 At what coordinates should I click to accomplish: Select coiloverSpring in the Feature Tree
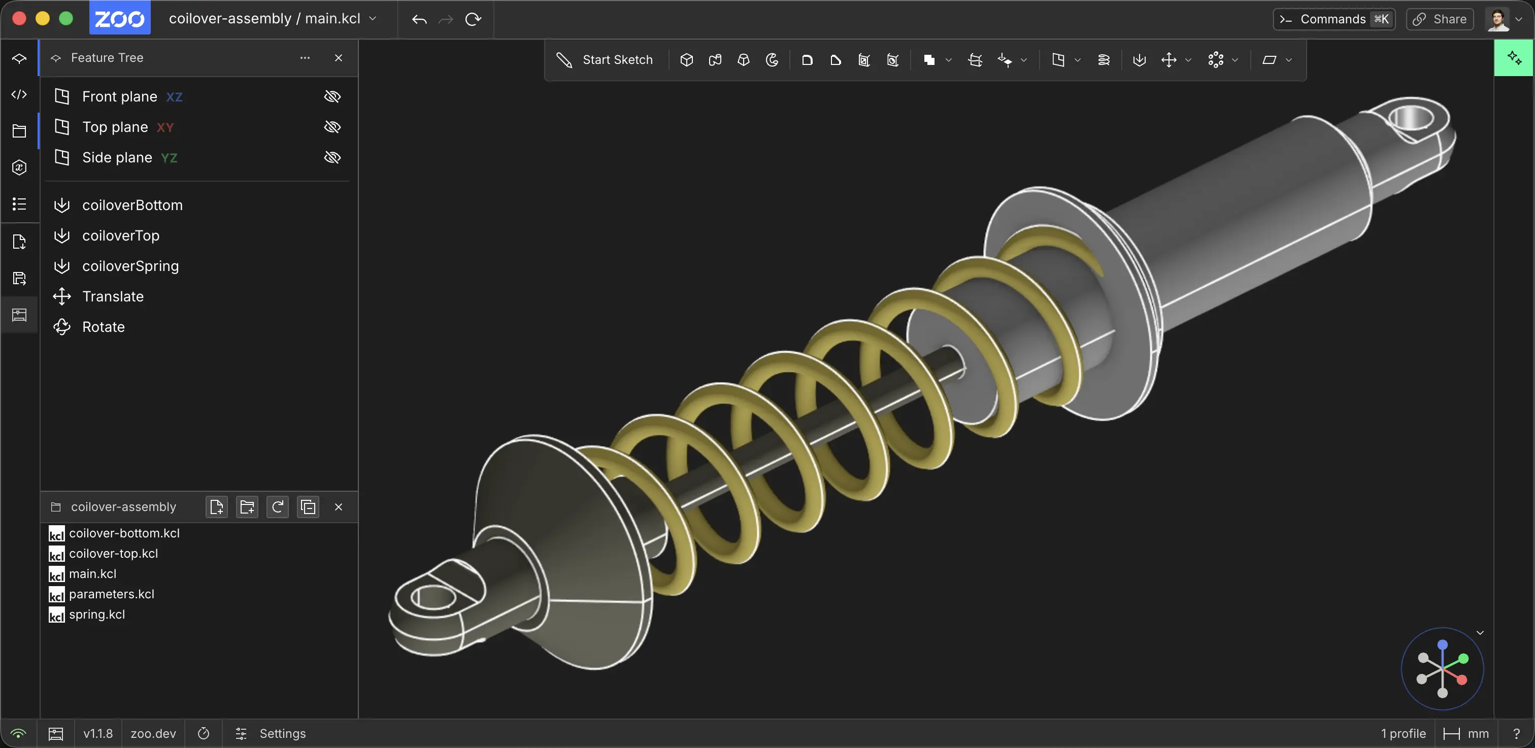point(130,266)
